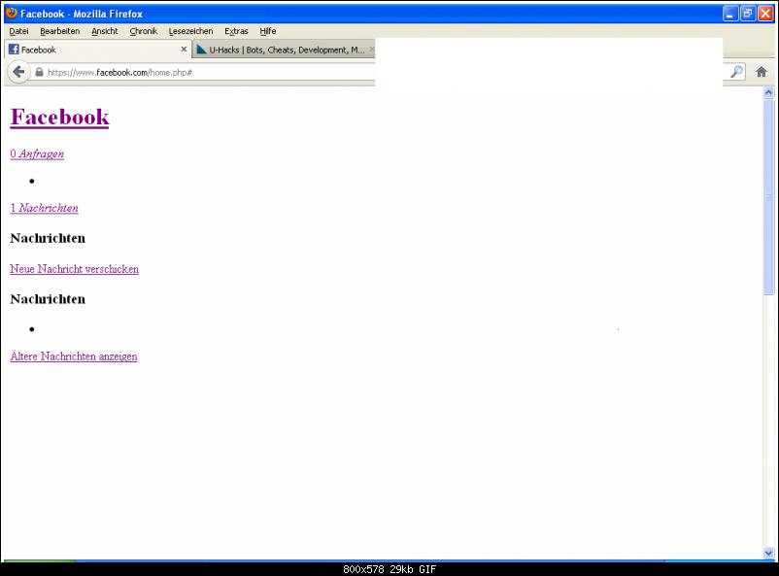Open the Datei menu

[x=18, y=31]
